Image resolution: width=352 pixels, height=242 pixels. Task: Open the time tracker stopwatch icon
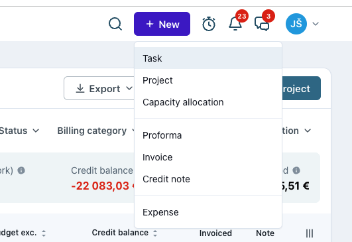(209, 24)
